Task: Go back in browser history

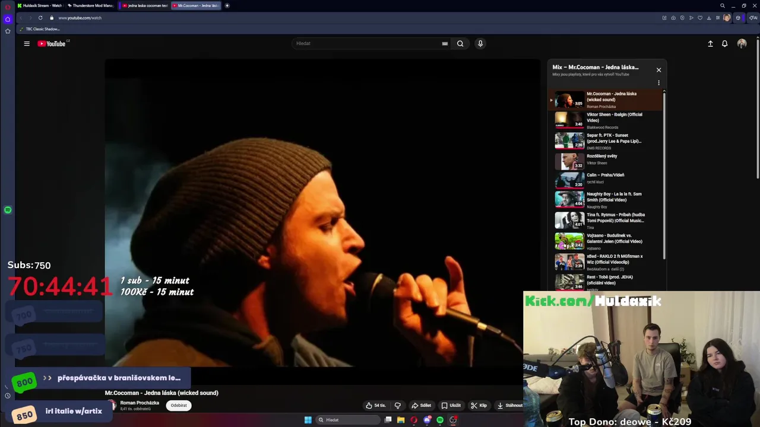Action: [x=22, y=18]
